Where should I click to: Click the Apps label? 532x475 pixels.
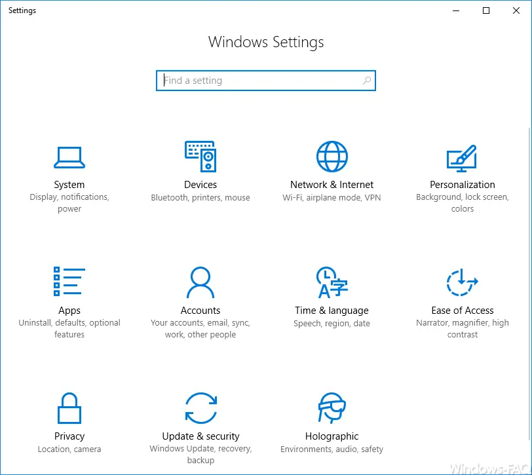[69, 311]
